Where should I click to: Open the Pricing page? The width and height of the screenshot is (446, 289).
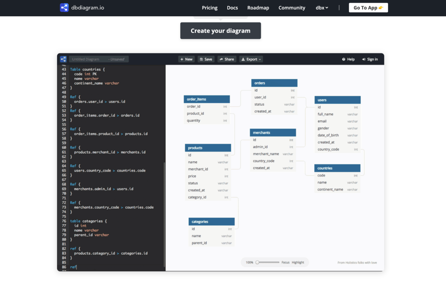point(210,8)
